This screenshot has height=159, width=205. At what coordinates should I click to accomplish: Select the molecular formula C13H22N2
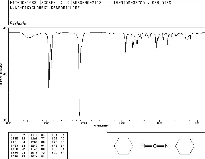18,23
